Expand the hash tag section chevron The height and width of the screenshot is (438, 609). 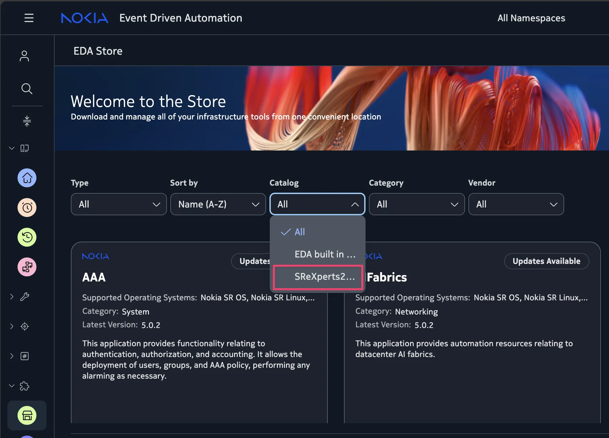click(x=12, y=356)
